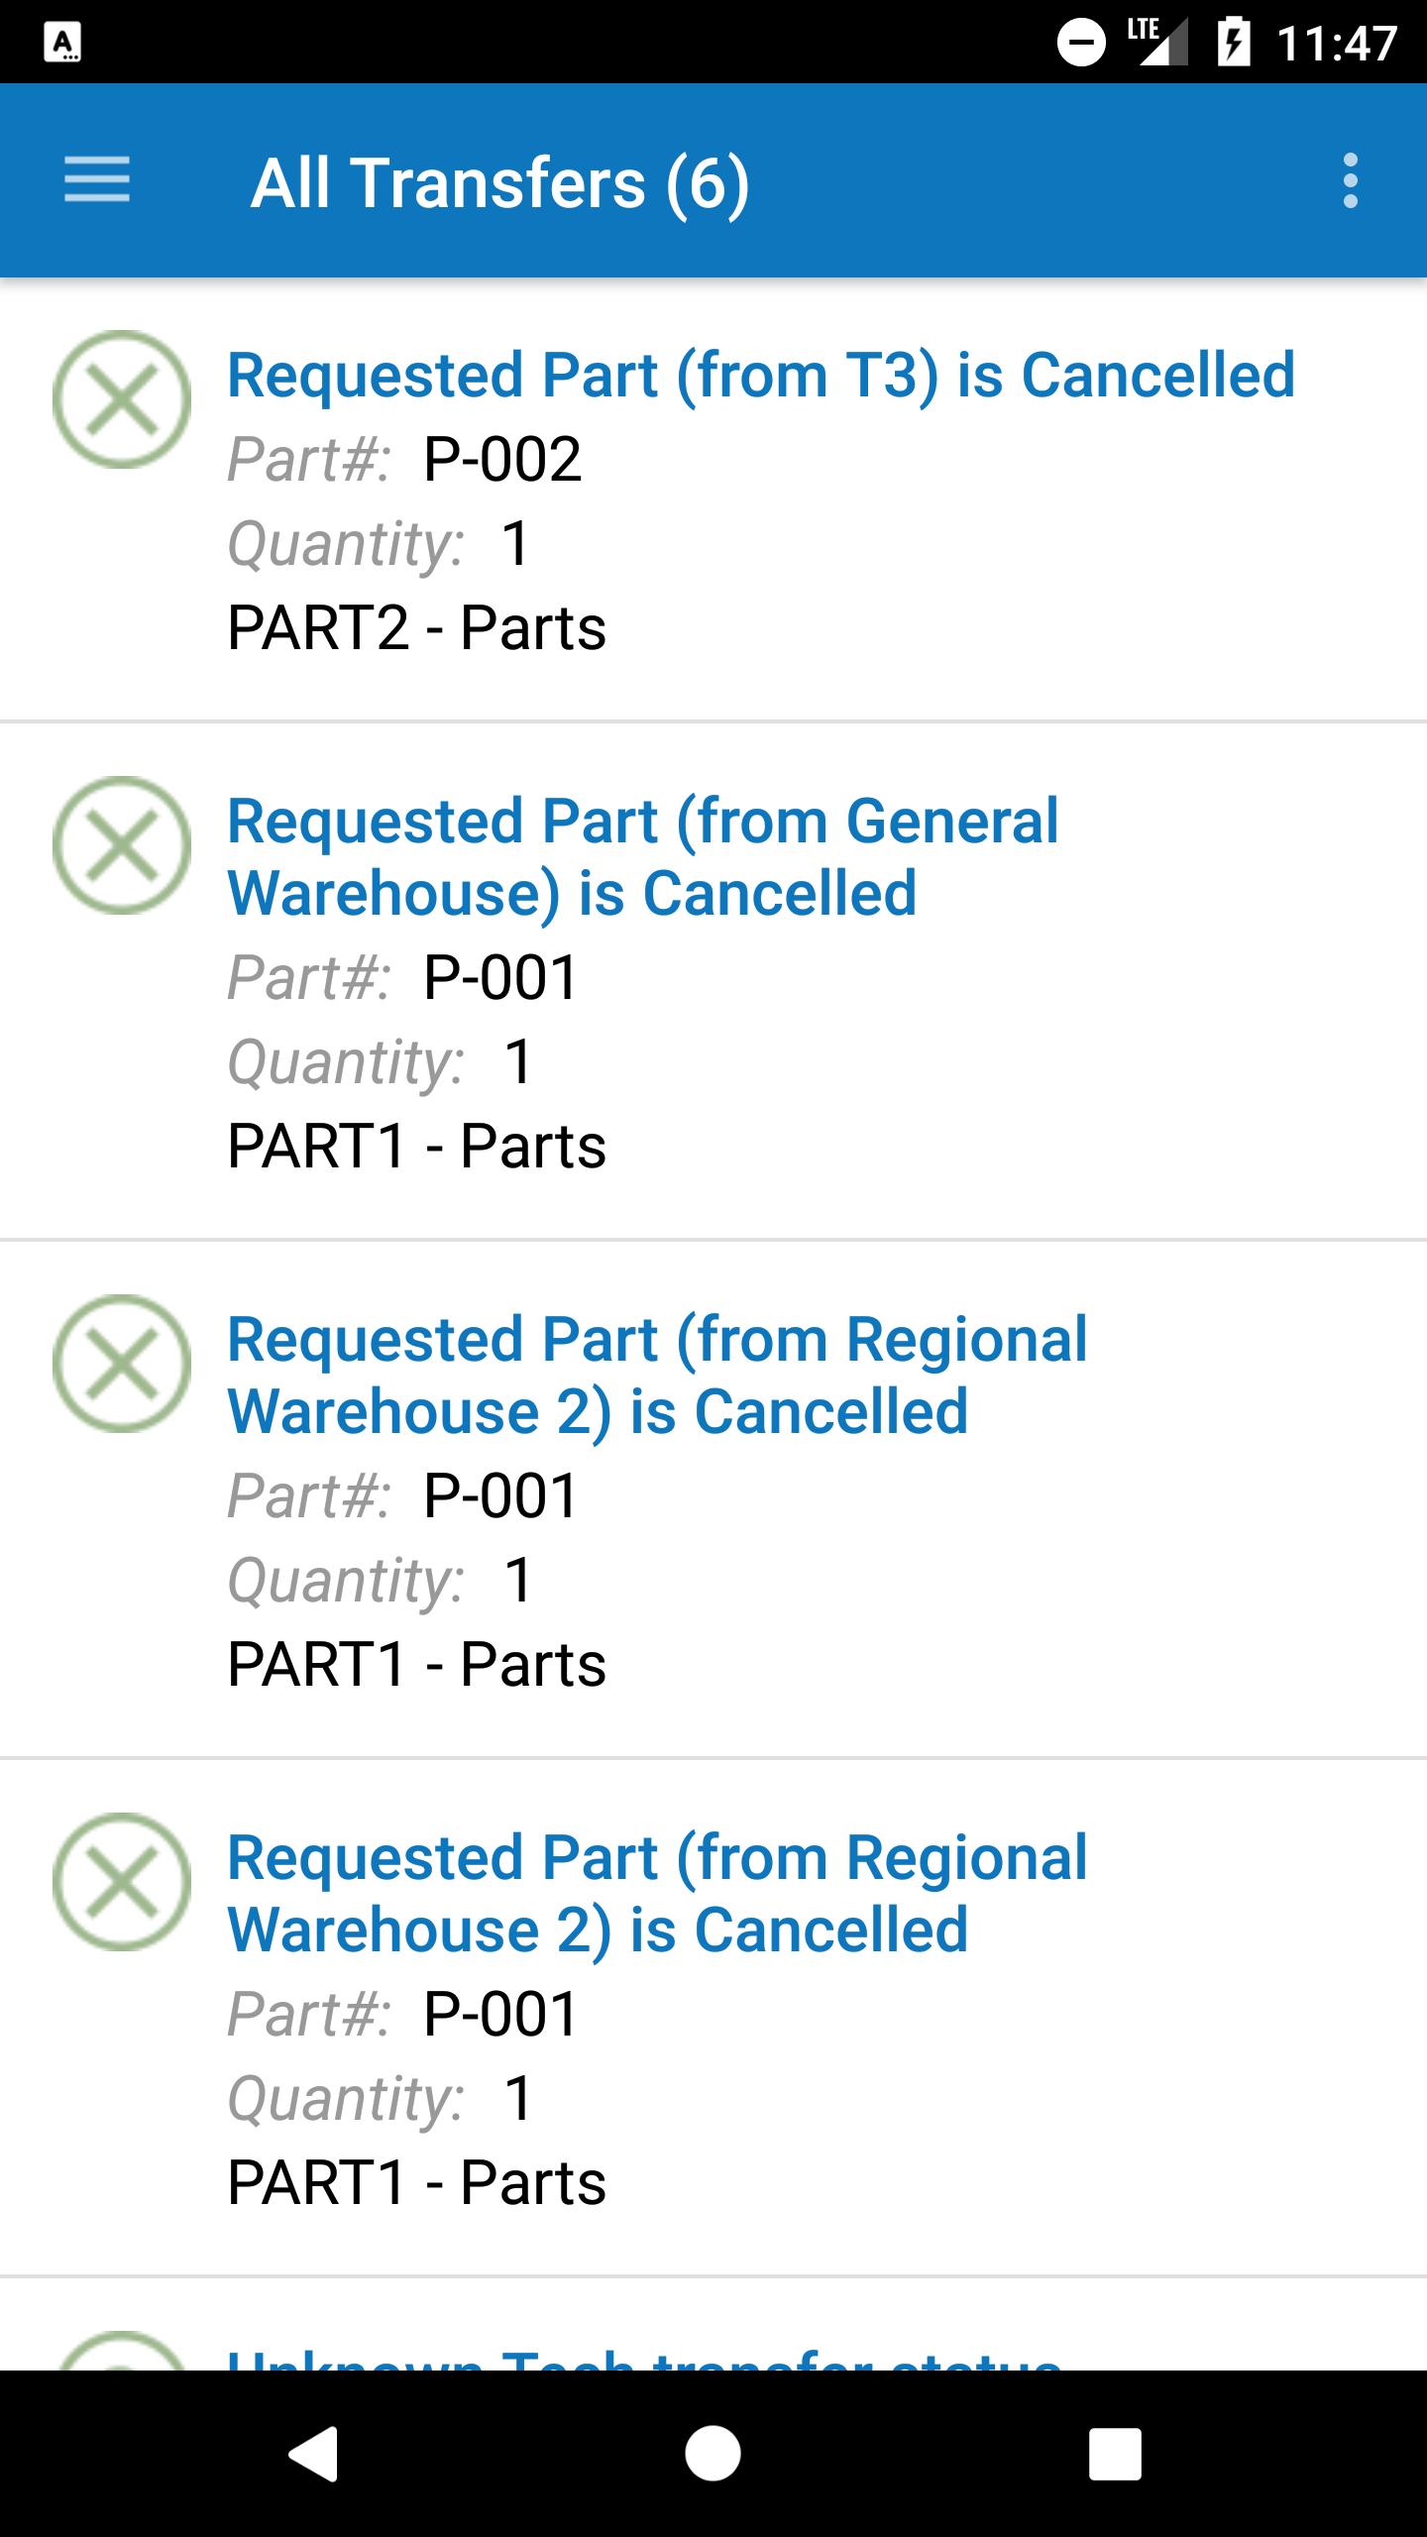This screenshot has width=1427, height=2537.
Task: Tap the cancelled icon for first Regional Warehouse 2 transfer
Action: point(122,1364)
